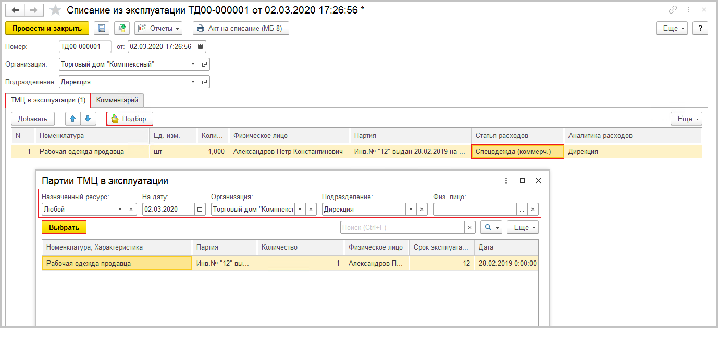Screen dimensions: 718x339
Task: Click the Инв.№ "12" выдан 28.02.2019 cell
Action: [x=410, y=151]
